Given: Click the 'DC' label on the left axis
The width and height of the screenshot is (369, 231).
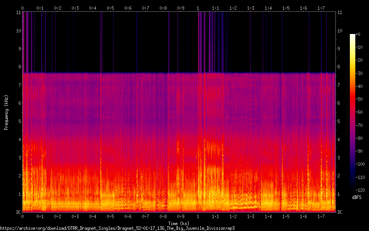Looking at the screenshot, I should tap(18, 212).
